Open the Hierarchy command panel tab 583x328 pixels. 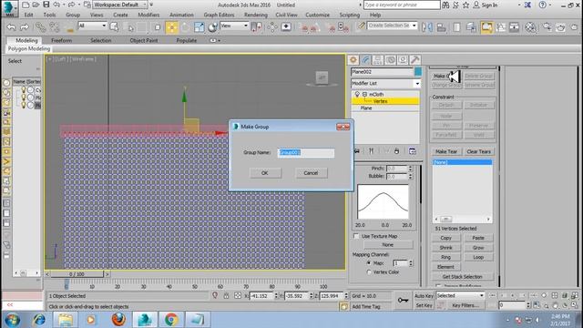pos(378,59)
